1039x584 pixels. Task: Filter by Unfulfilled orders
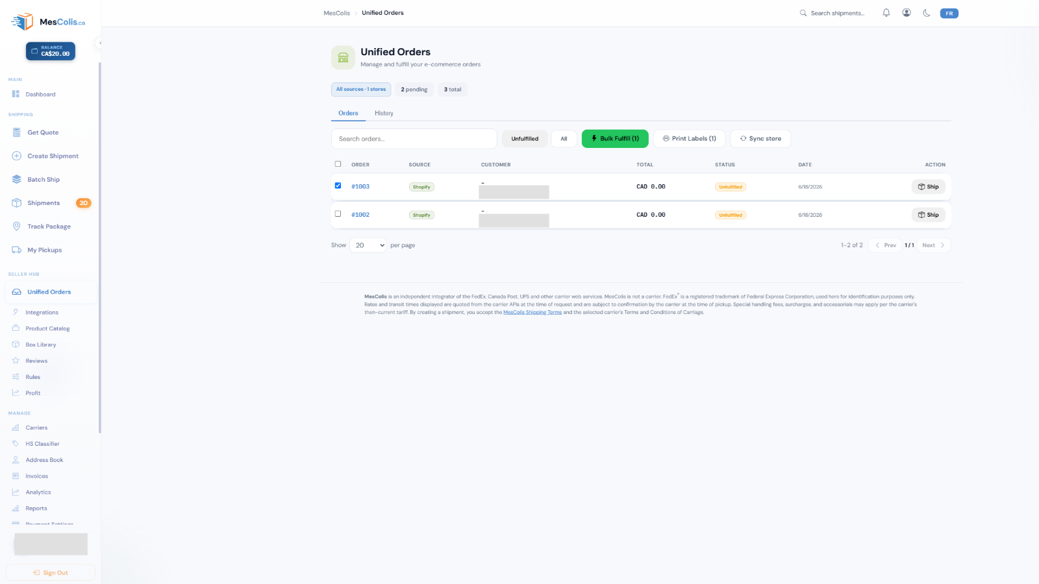pos(525,139)
